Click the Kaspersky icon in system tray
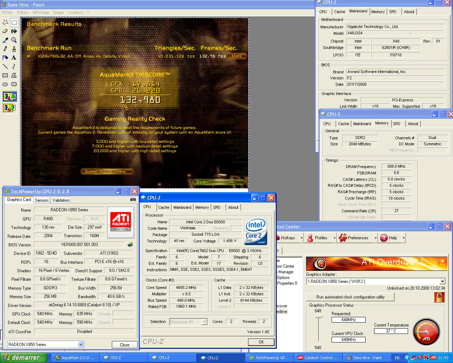The height and width of the screenshot is (363, 453). pyautogui.click(x=427, y=358)
